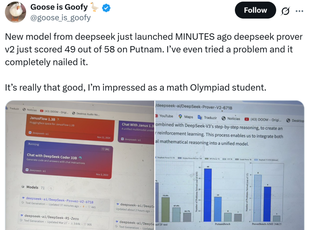Click the Maps bookmark pin icon

pos(180,117)
